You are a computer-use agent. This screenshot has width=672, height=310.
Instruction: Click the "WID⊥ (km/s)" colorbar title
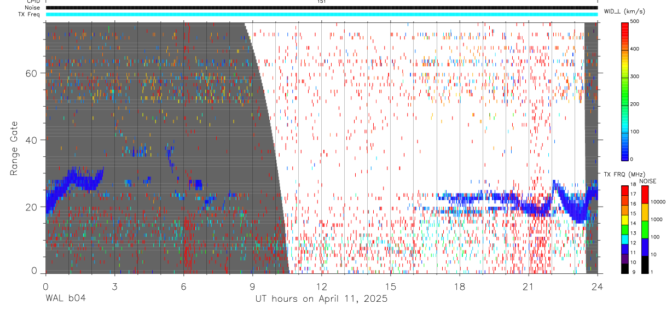point(624,11)
